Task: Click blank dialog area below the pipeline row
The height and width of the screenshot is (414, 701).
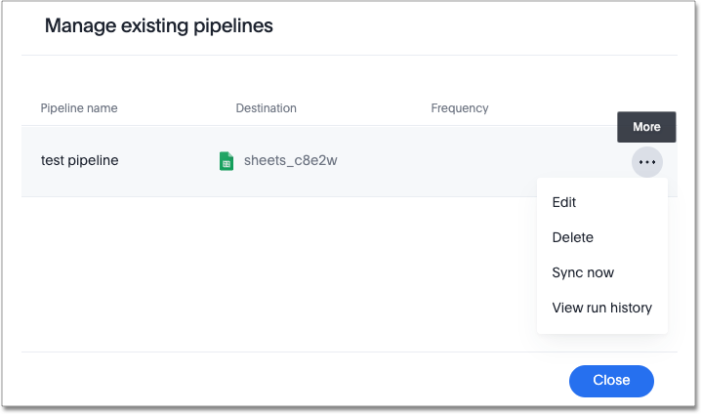Action: (273, 273)
